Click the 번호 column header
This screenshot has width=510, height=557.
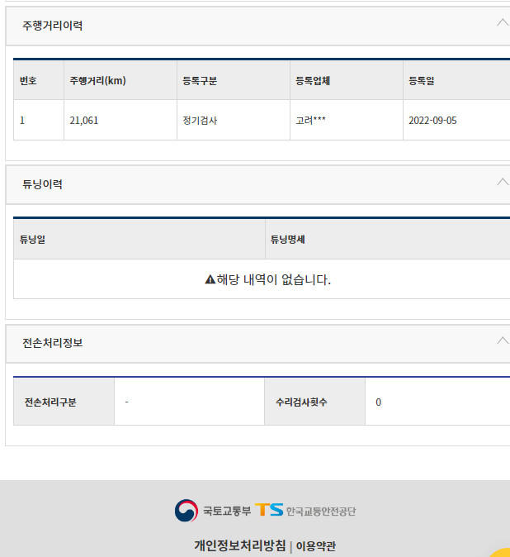pos(39,80)
